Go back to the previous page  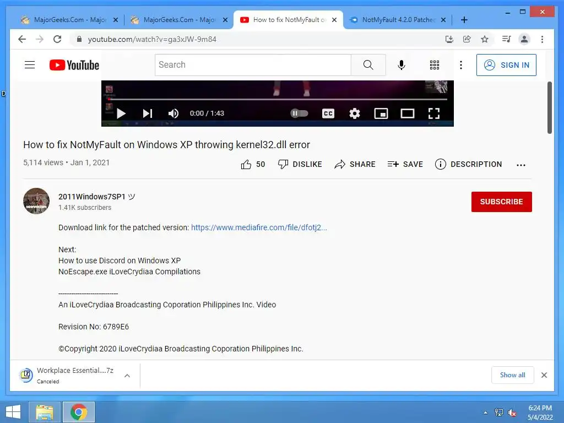[22, 39]
